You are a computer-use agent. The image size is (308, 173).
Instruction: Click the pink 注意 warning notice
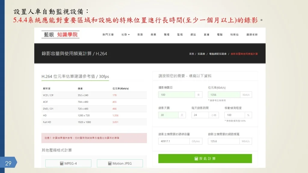tap(94, 138)
